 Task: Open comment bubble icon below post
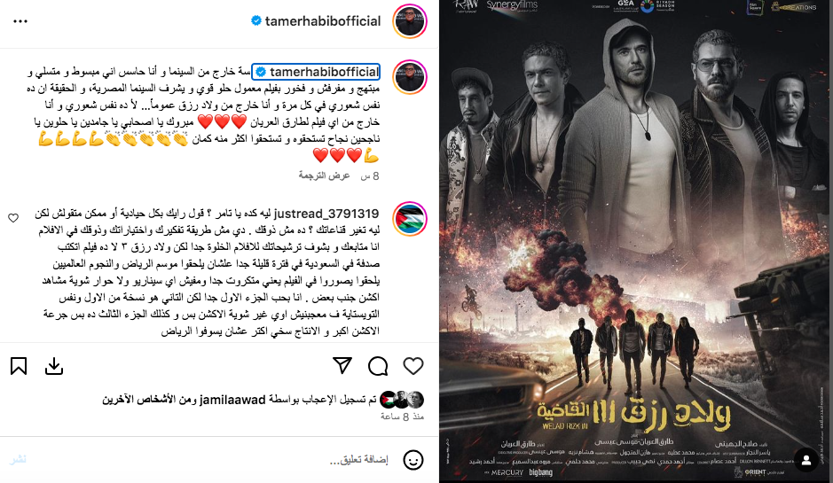pos(378,366)
